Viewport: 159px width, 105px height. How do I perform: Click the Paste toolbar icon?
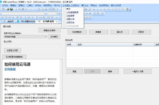click(x=23, y=9)
